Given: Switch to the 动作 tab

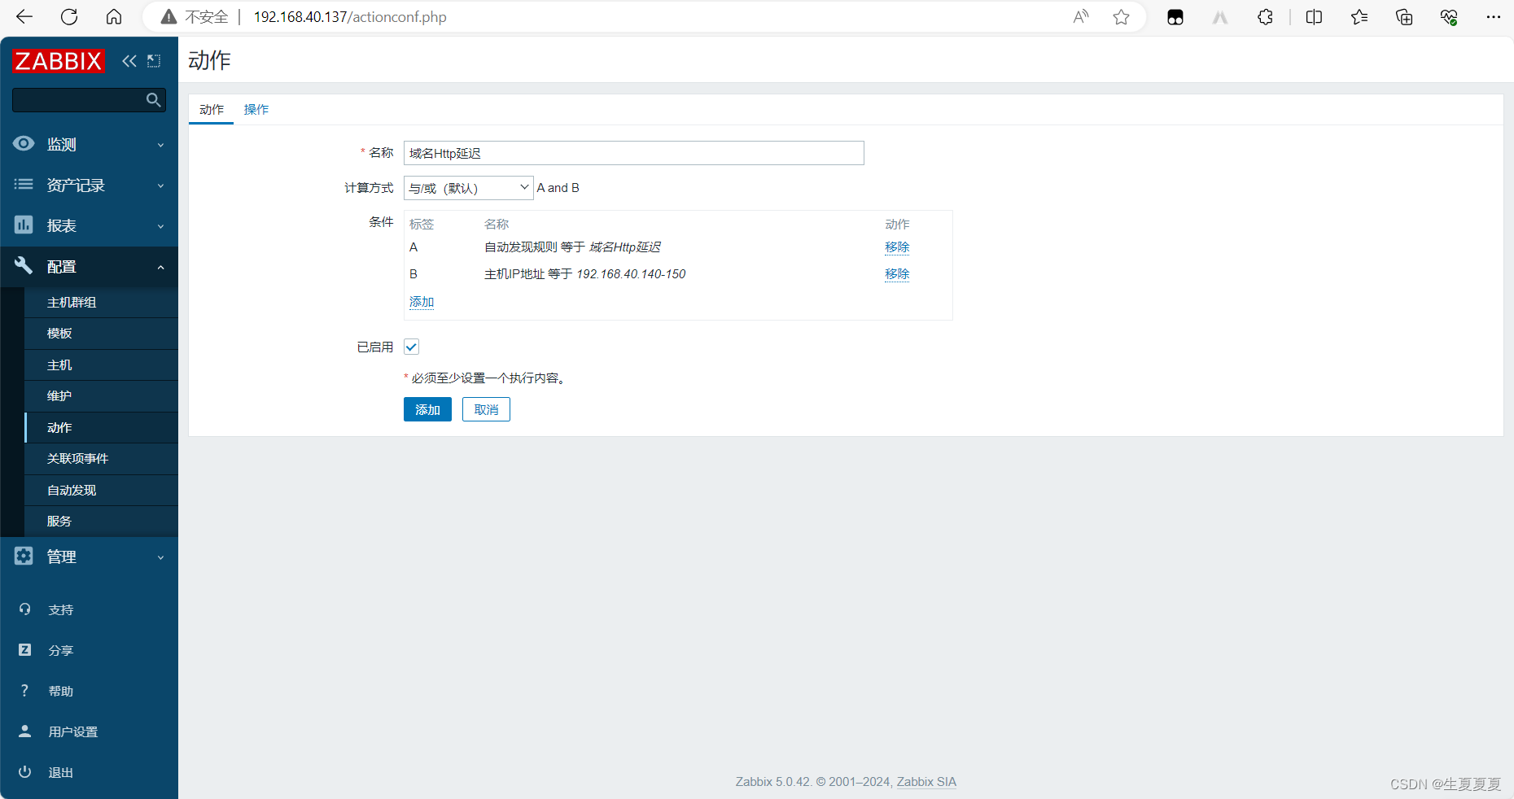Looking at the screenshot, I should (212, 110).
